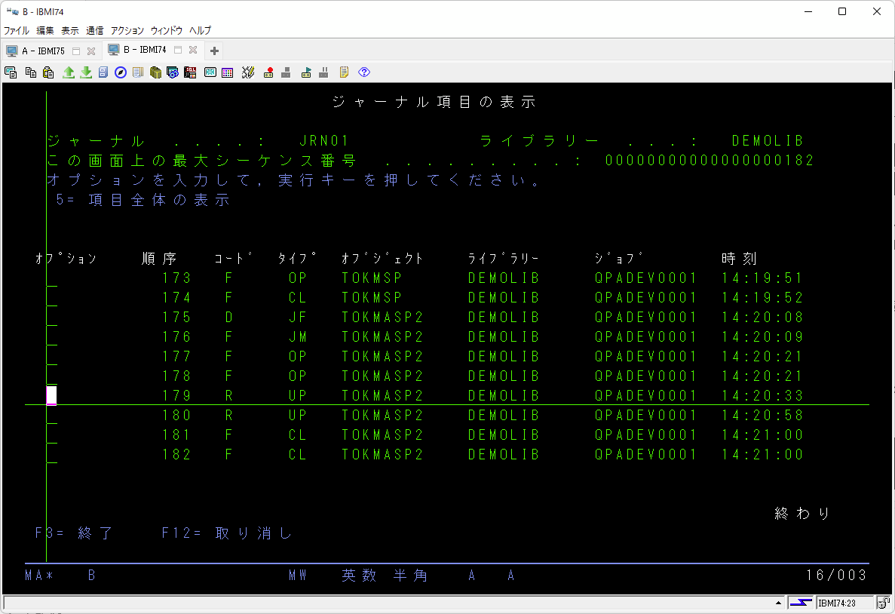
Task: Open the 編集 menu
Action: [x=45, y=30]
